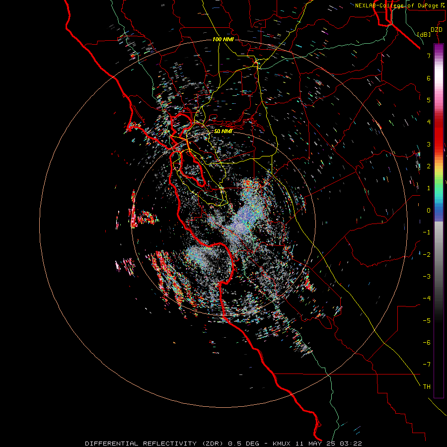The width and height of the screenshot is (447, 447).
Task: Click the 100 NMI range ring label
Action: [223, 39]
